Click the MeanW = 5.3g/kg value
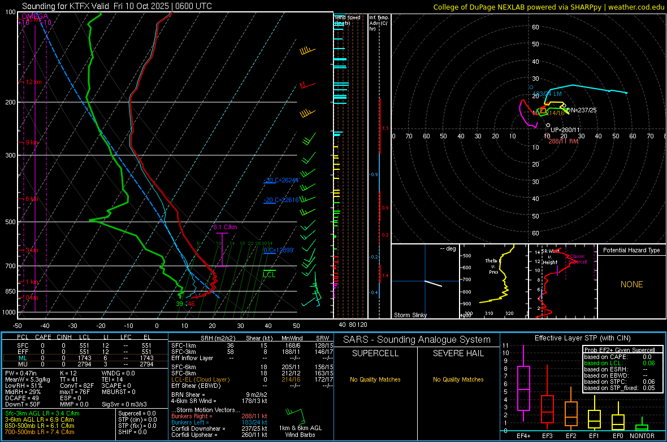This screenshot has height=442, width=667. click(x=28, y=379)
